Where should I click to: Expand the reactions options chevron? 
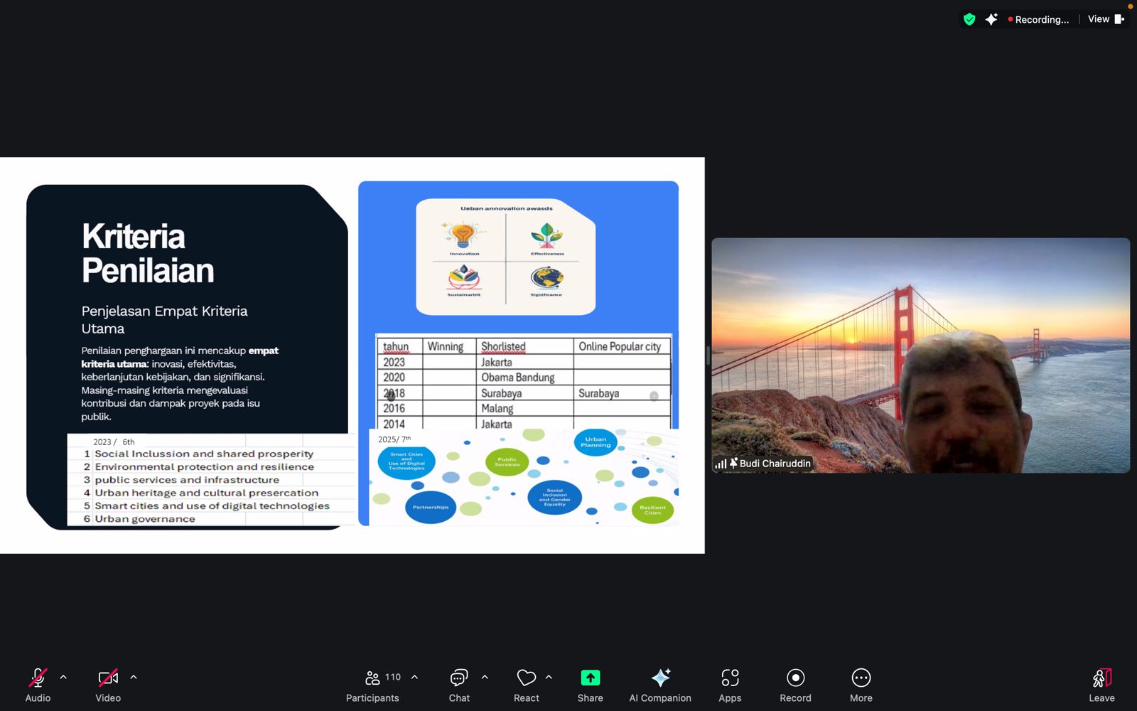tap(549, 678)
